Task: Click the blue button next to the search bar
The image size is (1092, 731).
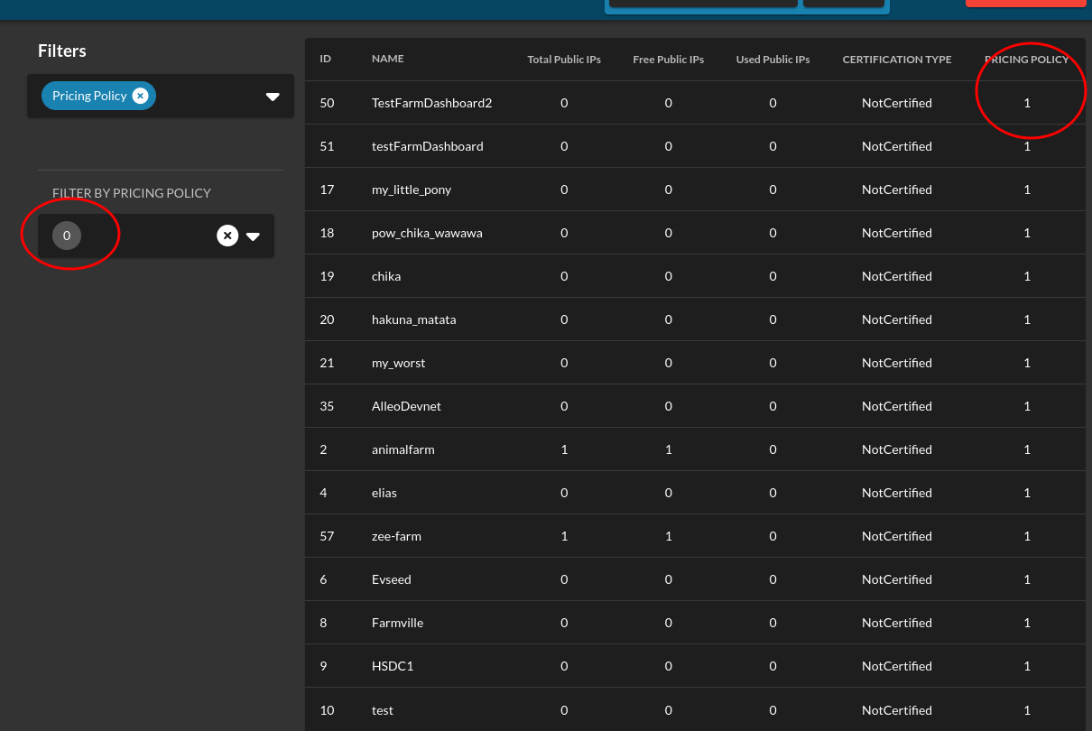Action: (x=844, y=4)
